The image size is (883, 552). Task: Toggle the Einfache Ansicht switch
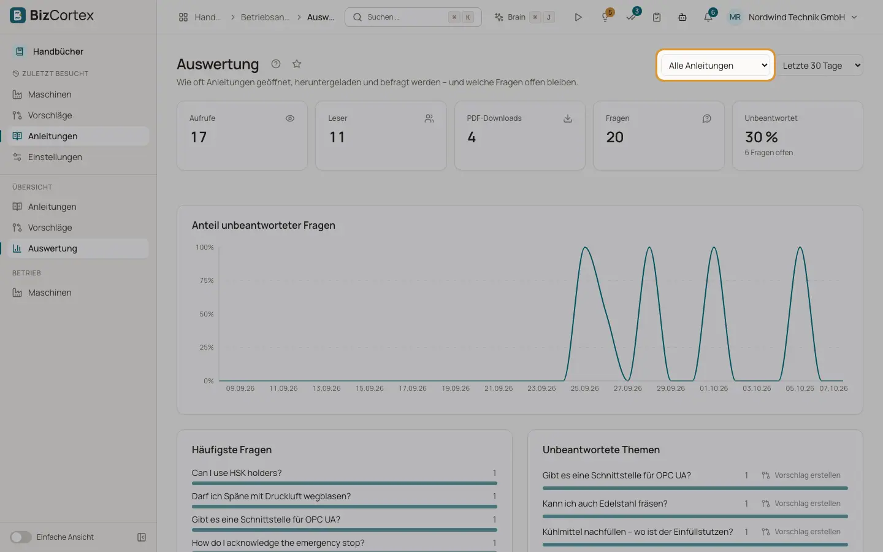(x=21, y=537)
